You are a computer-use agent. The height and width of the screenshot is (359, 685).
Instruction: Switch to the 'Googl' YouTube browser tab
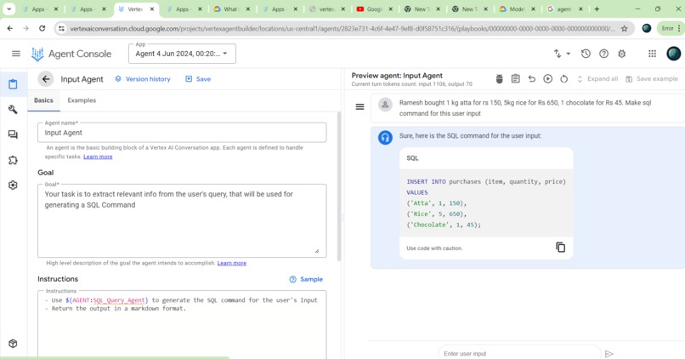pyautogui.click(x=375, y=9)
